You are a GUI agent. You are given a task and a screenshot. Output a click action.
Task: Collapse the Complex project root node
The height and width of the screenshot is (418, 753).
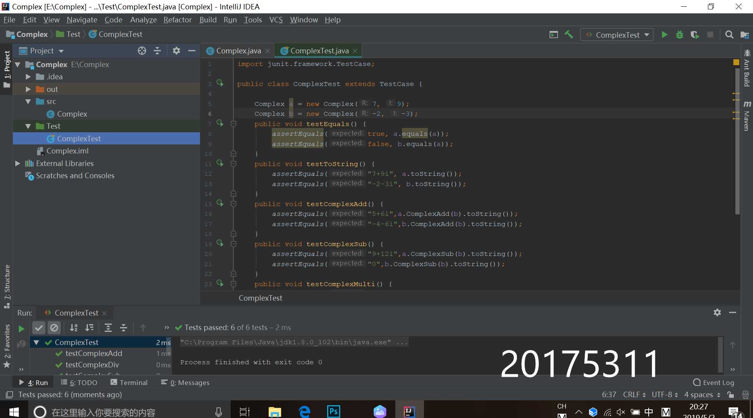(18, 64)
